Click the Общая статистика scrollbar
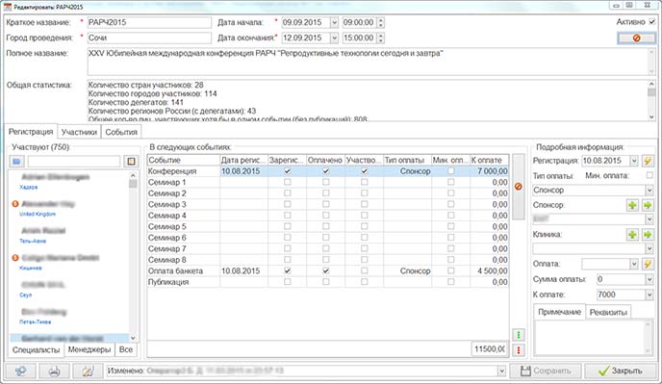Viewport: 662px width, 384px height. tap(651, 100)
